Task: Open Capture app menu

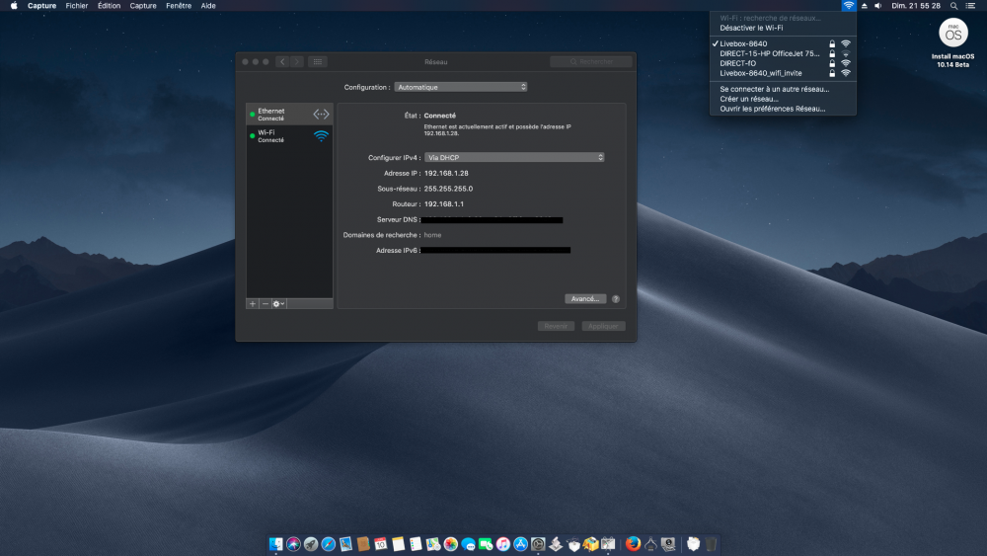Action: coord(41,6)
